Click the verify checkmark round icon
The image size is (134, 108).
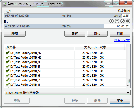point(123,21)
